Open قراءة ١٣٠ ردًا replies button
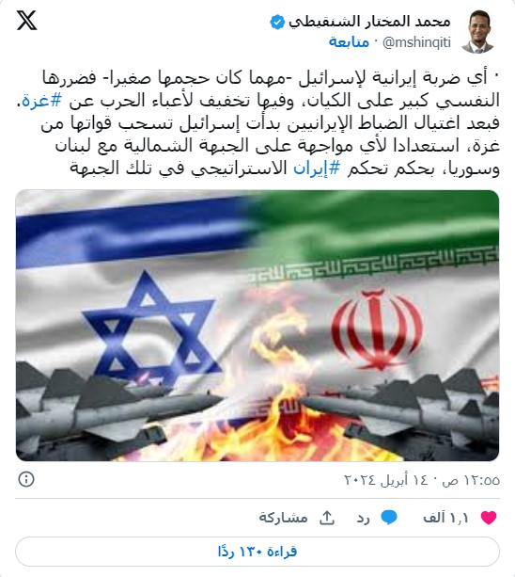The height and width of the screenshot is (577, 515). pos(257,552)
